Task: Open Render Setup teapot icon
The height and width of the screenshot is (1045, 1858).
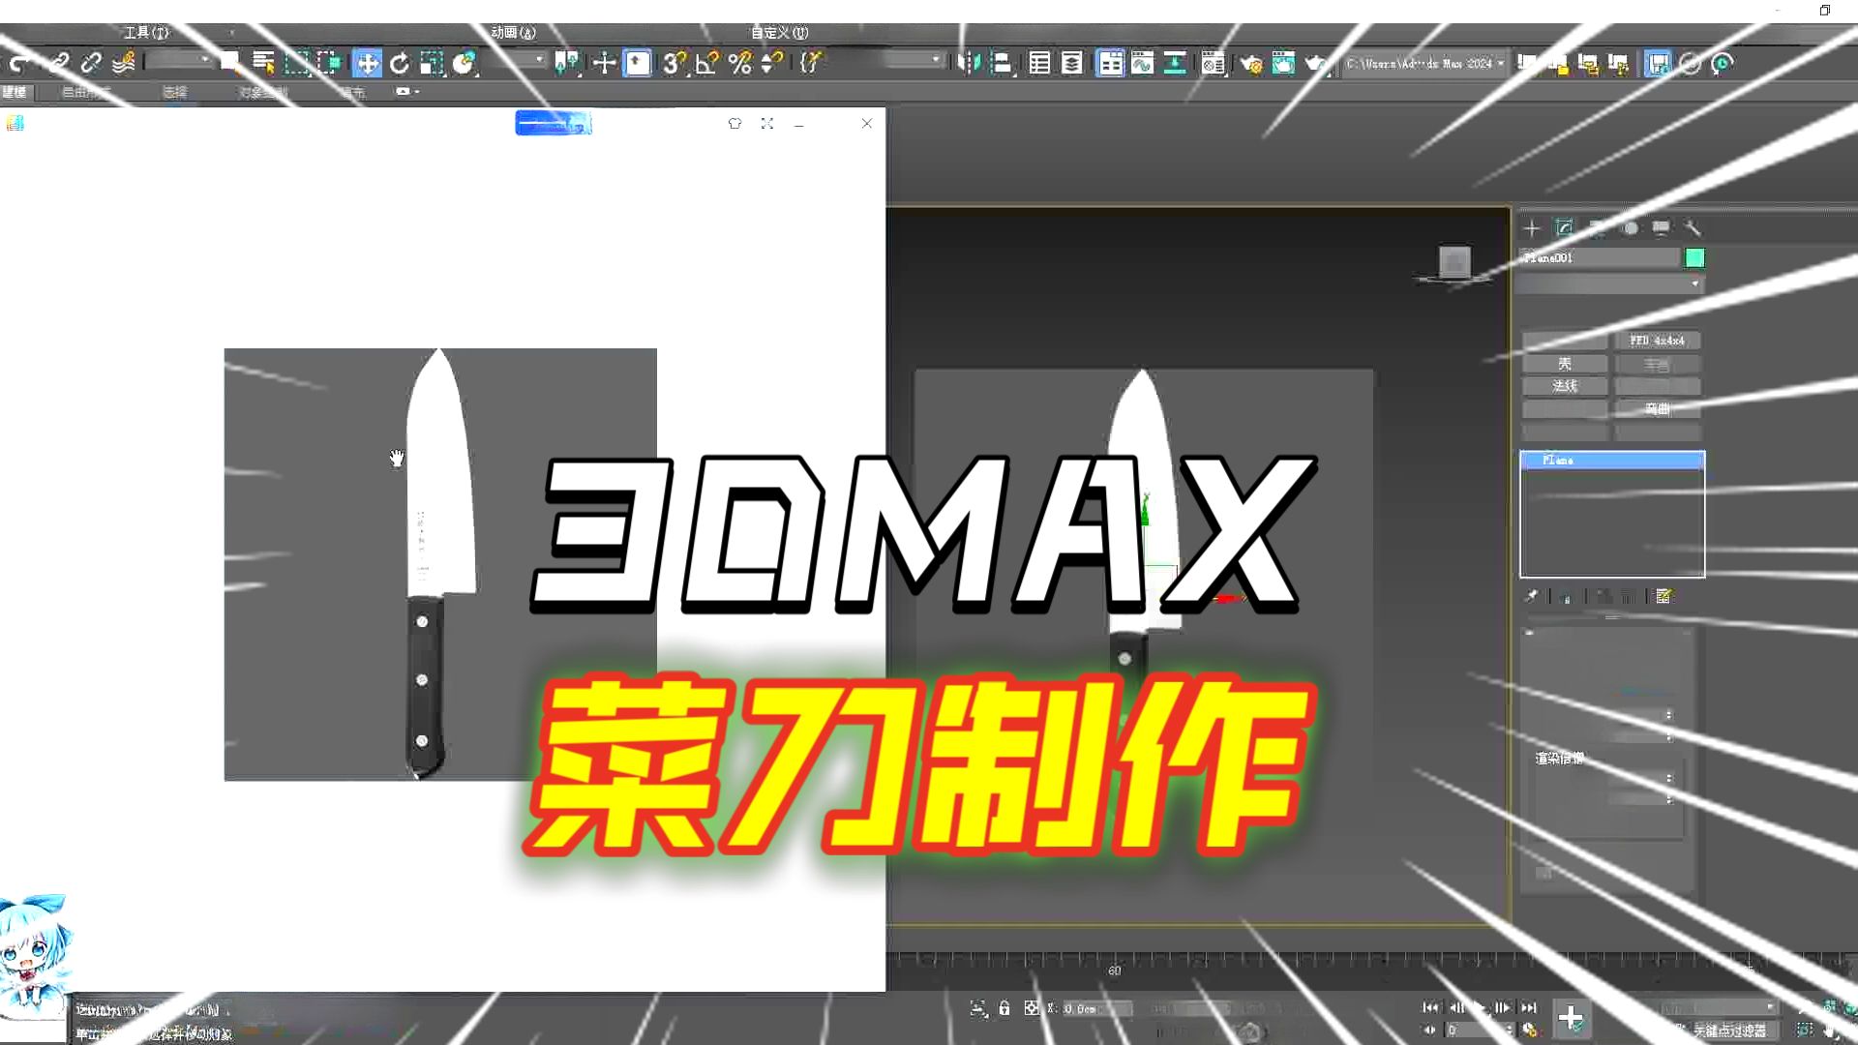Action: click(x=1251, y=64)
